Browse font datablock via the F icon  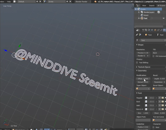(138, 40)
